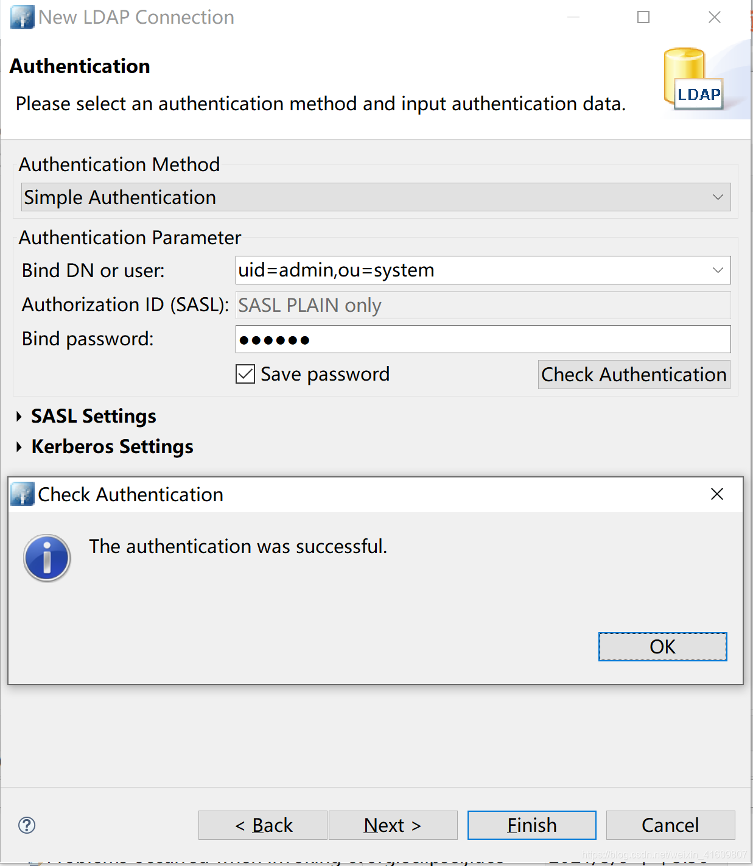Viewport: 753px width, 866px height.
Task: Click the 'Bind password:' label
Action: 88,339
